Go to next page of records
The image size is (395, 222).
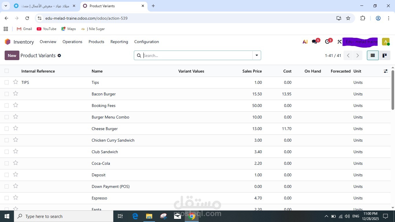(358, 55)
